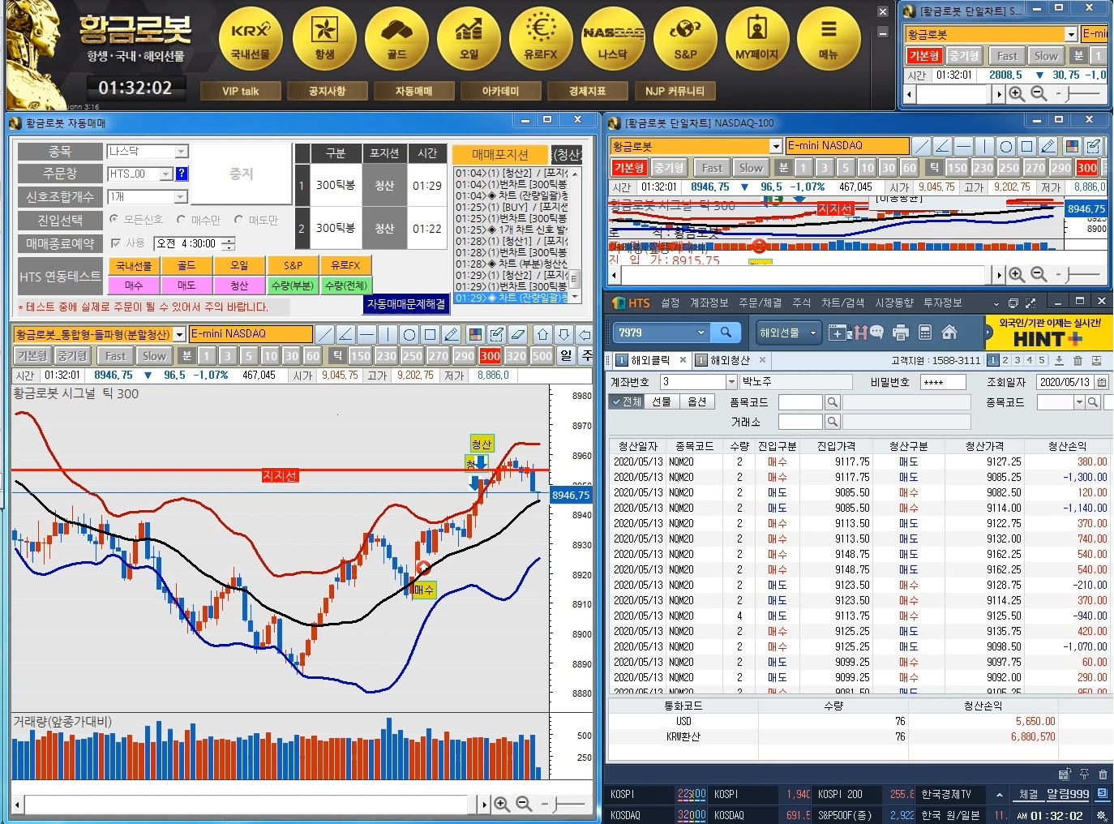1114x824 pixels.
Task: Select 모든신호 radio button
Action: point(114,220)
